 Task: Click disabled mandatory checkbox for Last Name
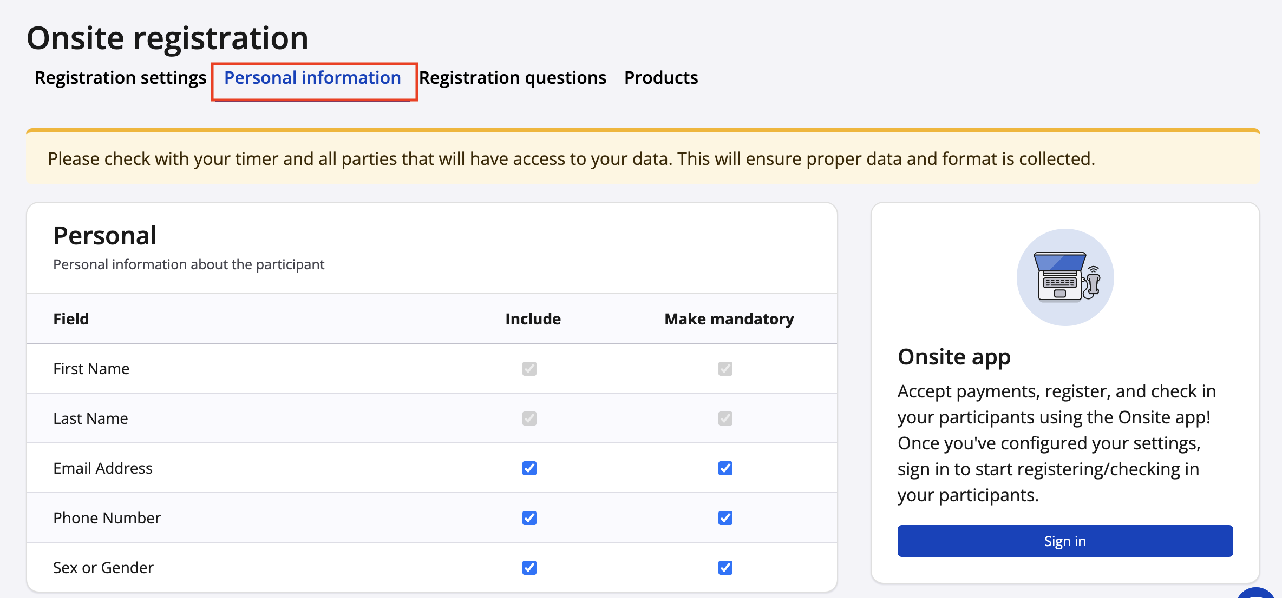tap(725, 418)
